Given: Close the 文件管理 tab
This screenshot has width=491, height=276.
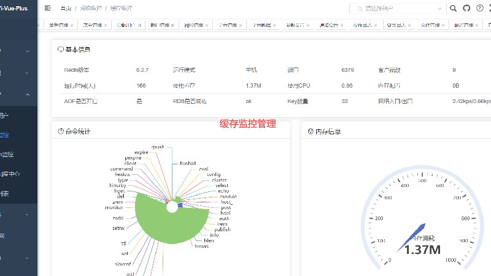Looking at the screenshot, I should pyautogui.click(x=443, y=25).
